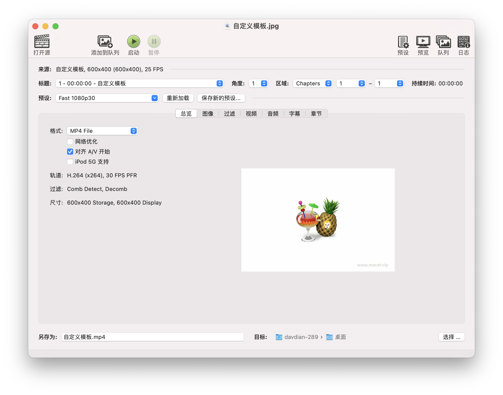The width and height of the screenshot is (503, 395).
Task: Switch to the 字幕 tab
Action: (294, 114)
